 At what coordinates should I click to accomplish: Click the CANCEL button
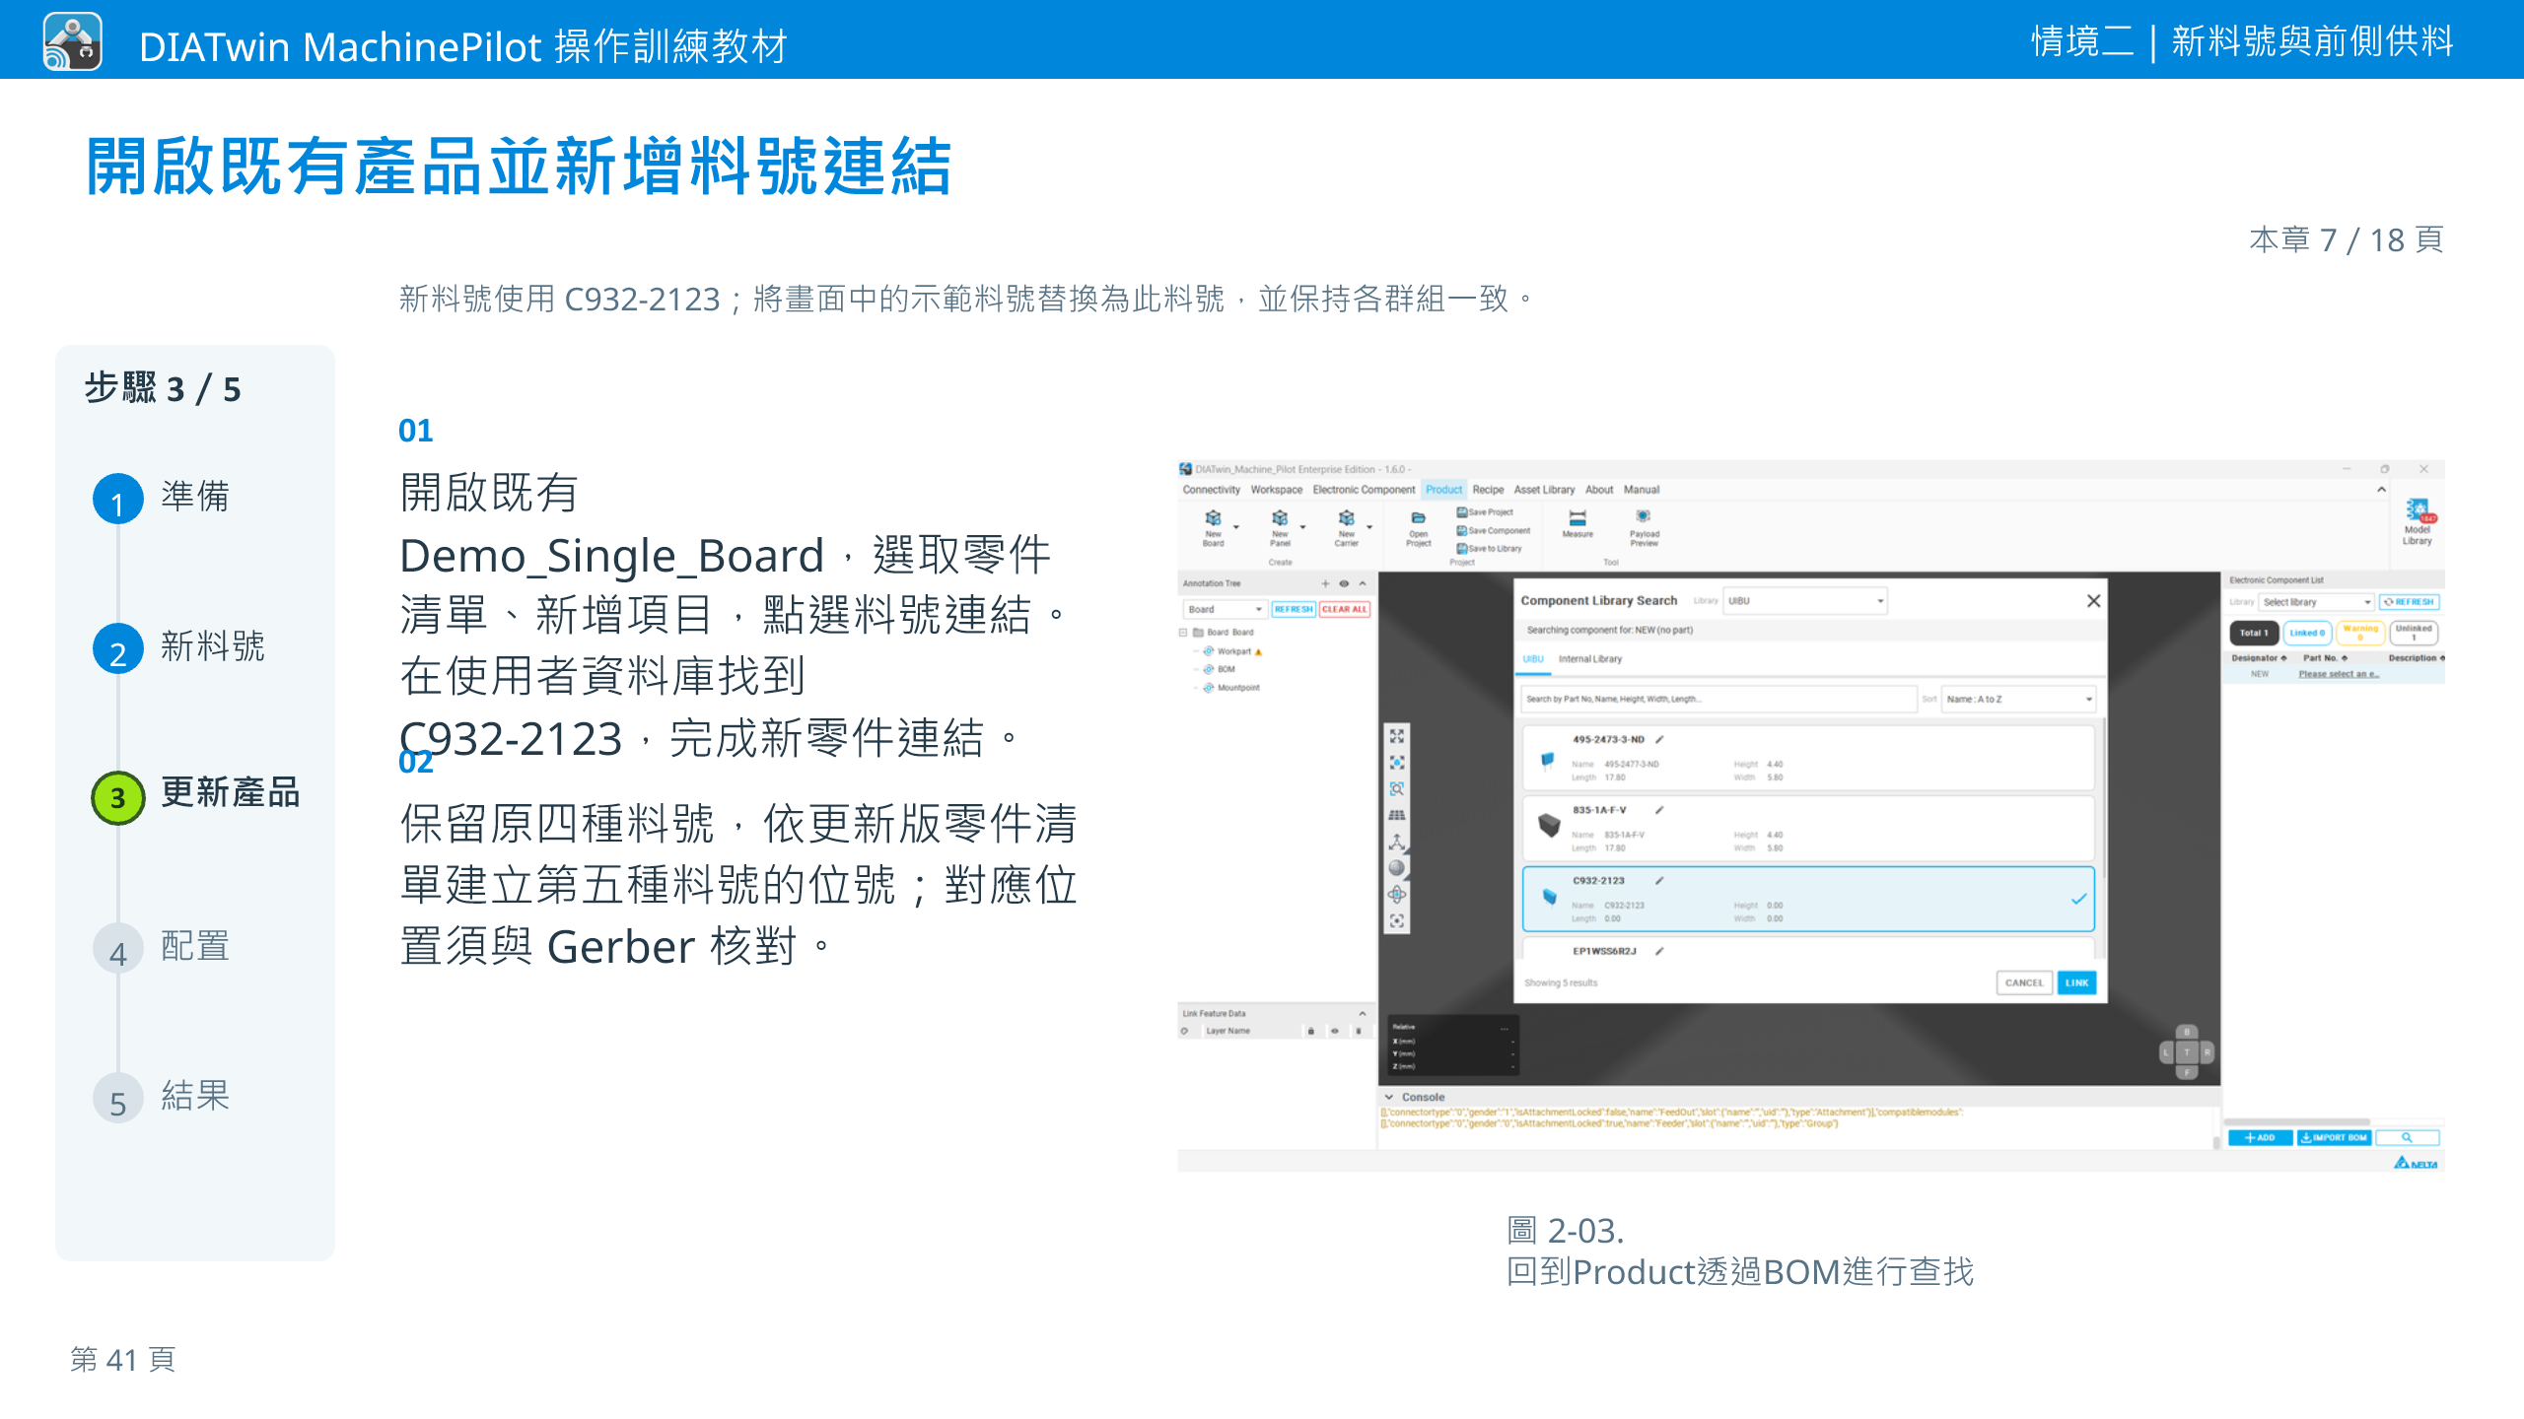2024,983
